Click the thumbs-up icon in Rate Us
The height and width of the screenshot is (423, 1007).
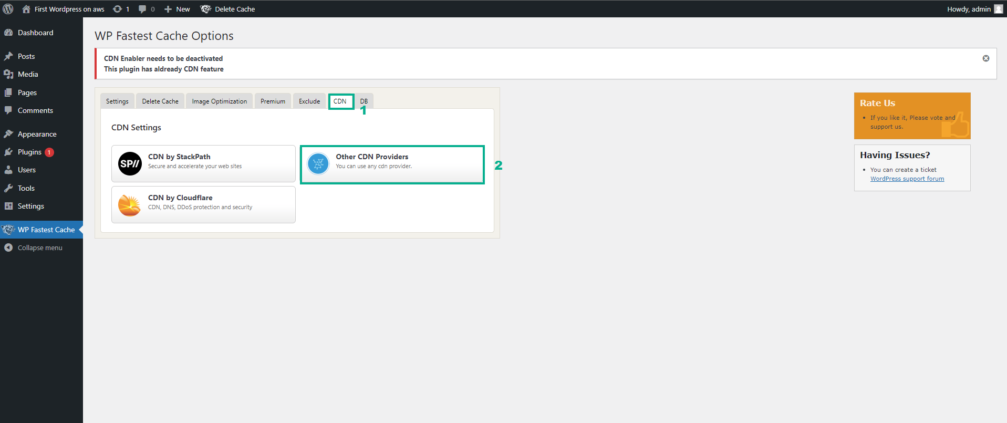[956, 125]
